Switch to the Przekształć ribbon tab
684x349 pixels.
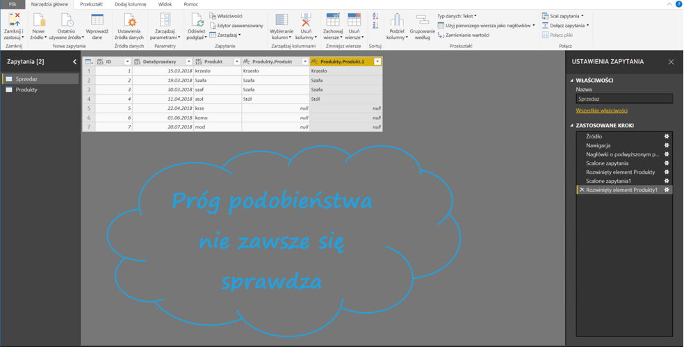[x=91, y=4]
